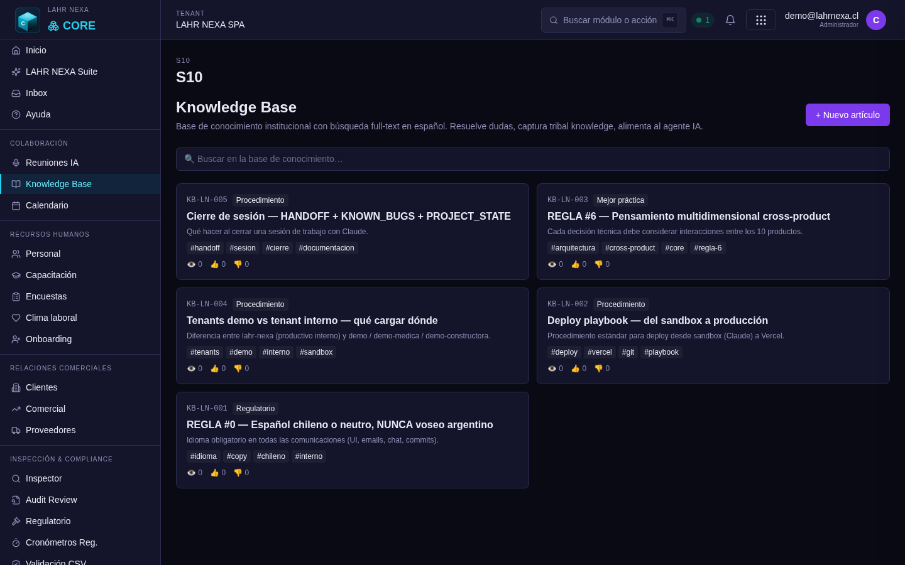Thumbs up article KB-LN-003
Image resolution: width=905 pixels, height=565 pixels.
coord(578,264)
